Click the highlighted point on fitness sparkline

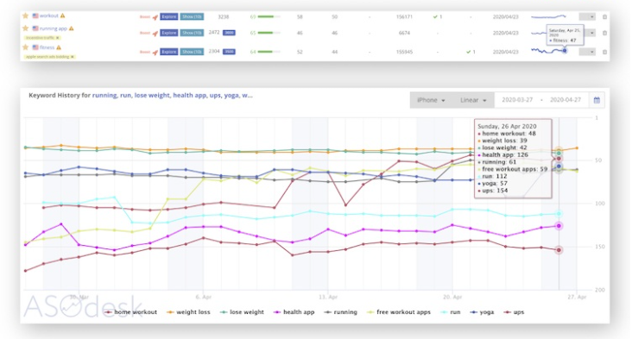(x=565, y=51)
